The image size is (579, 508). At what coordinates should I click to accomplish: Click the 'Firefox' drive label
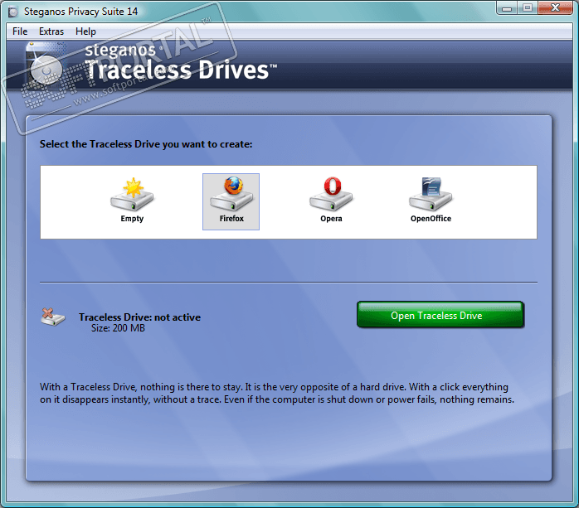pos(231,219)
